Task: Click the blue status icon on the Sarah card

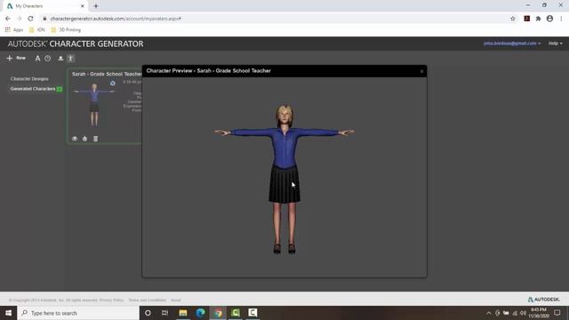Action: point(113,84)
